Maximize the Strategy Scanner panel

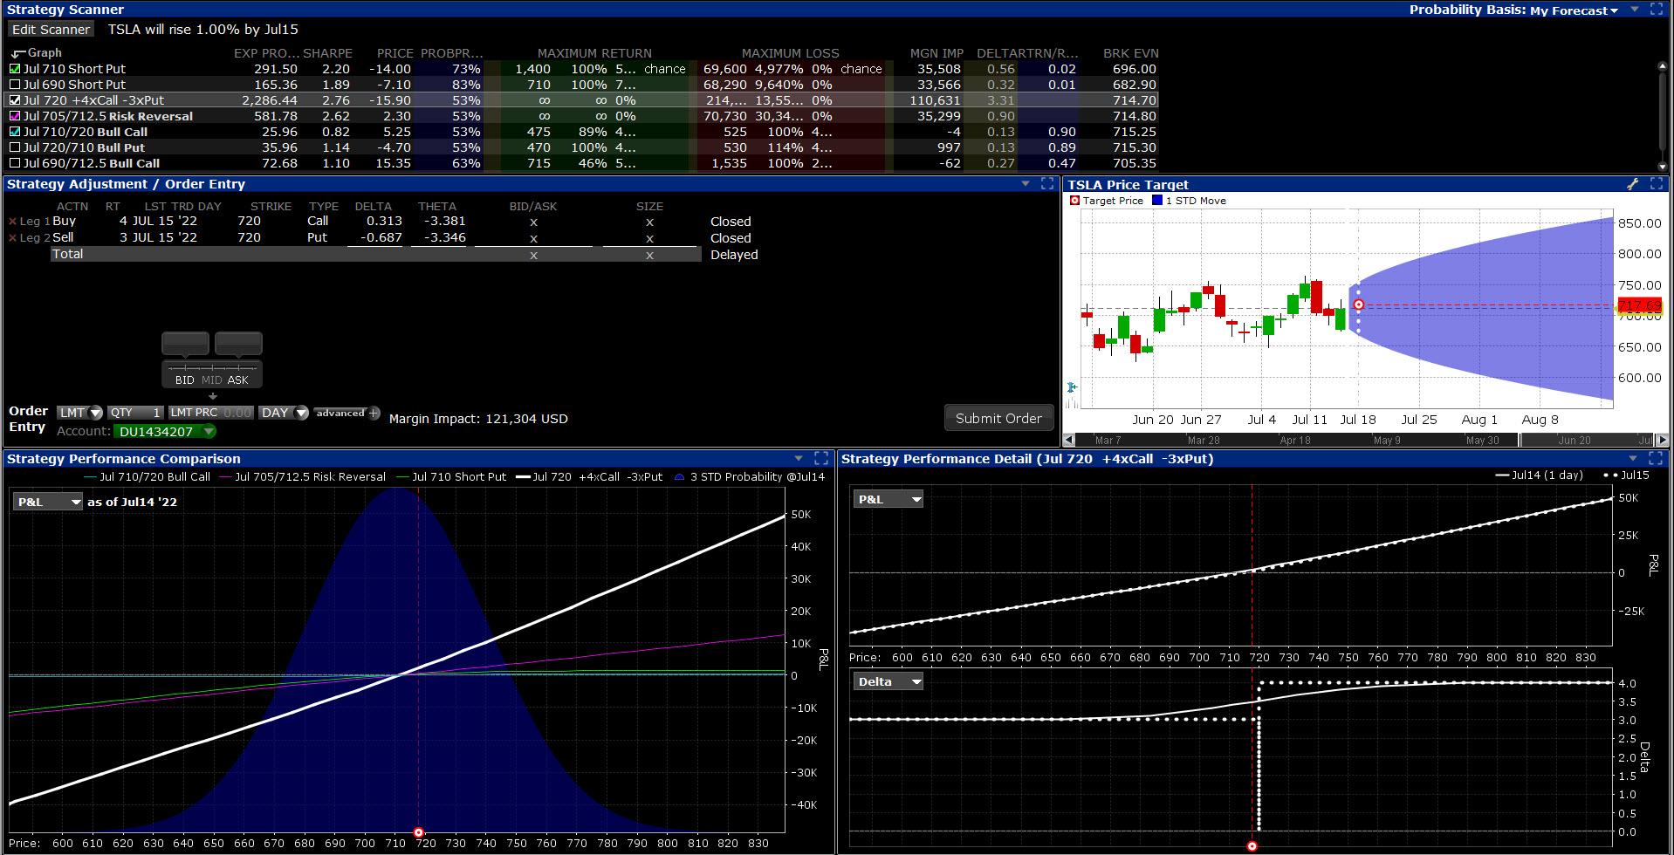(1657, 9)
